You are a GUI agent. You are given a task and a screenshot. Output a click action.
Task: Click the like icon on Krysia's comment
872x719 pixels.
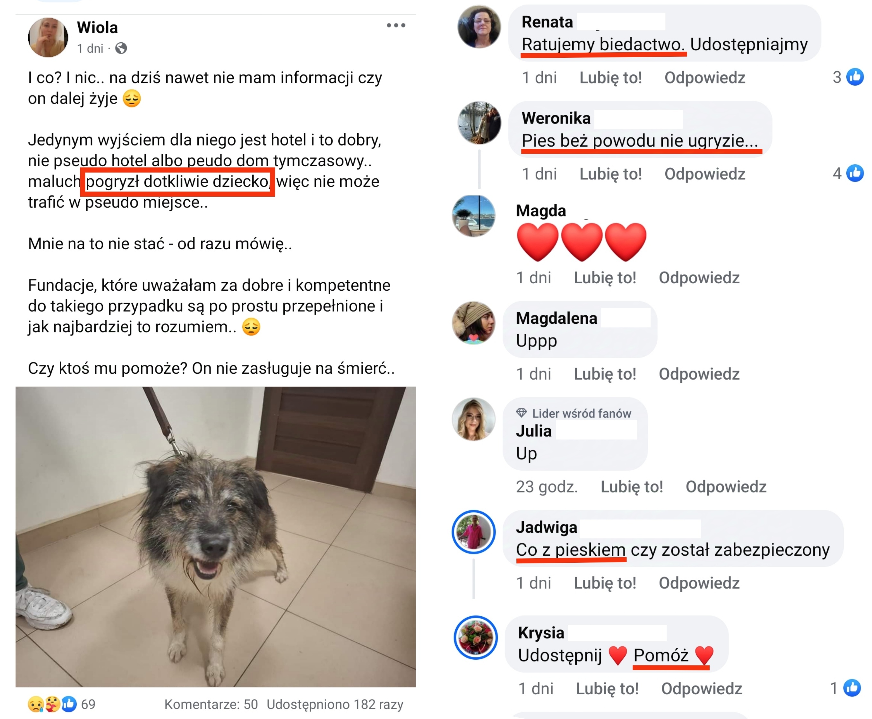coord(852,688)
